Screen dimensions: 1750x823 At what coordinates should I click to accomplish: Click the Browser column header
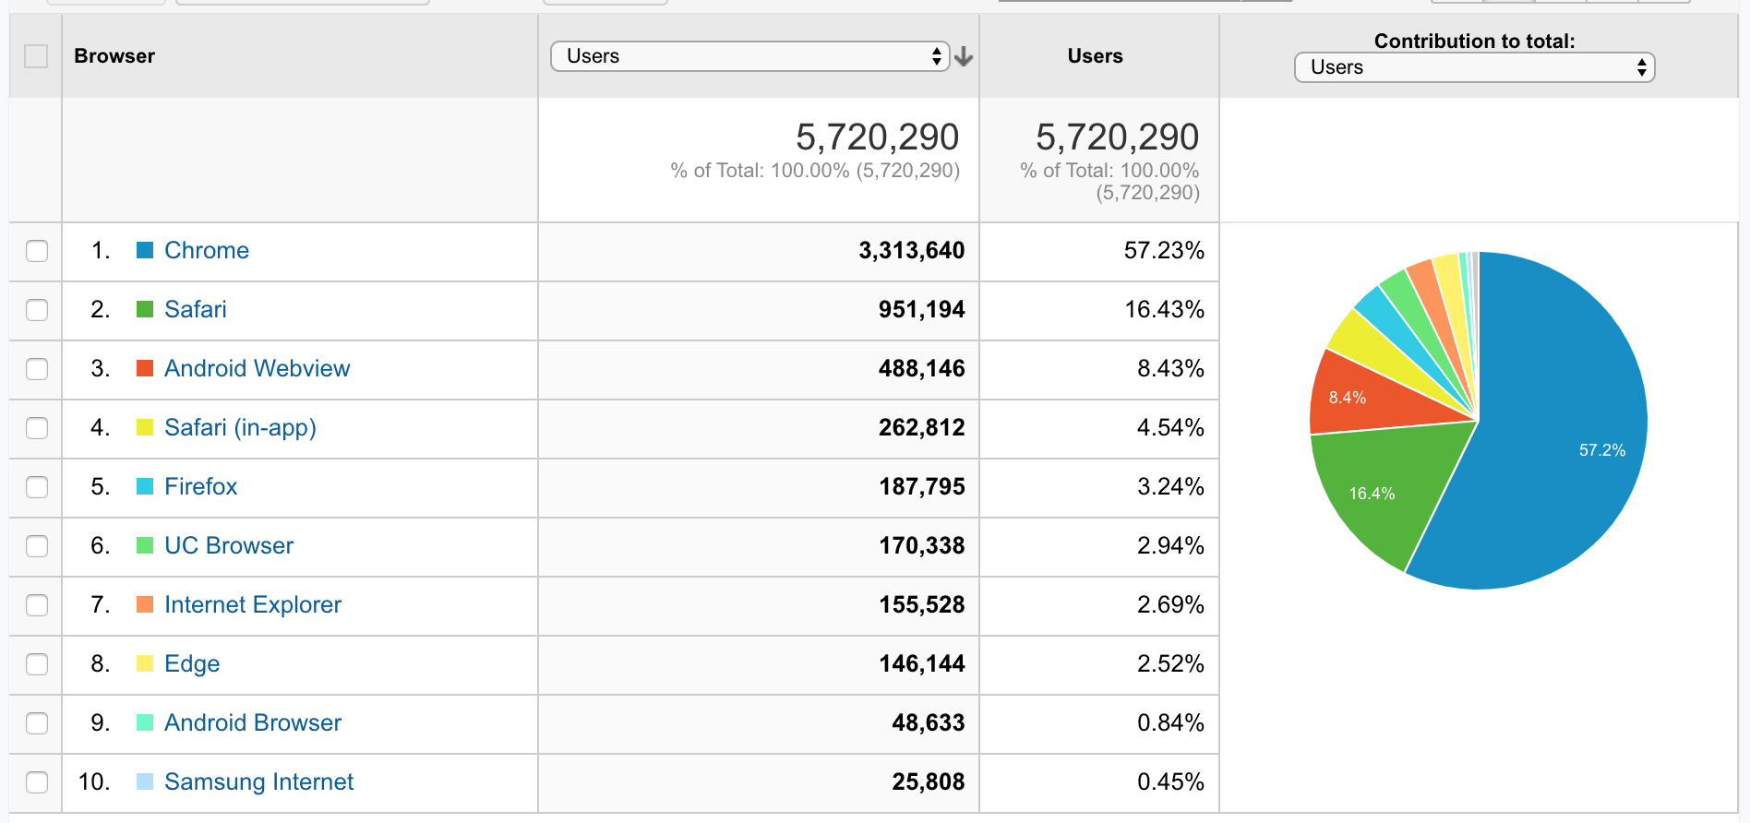(x=114, y=56)
